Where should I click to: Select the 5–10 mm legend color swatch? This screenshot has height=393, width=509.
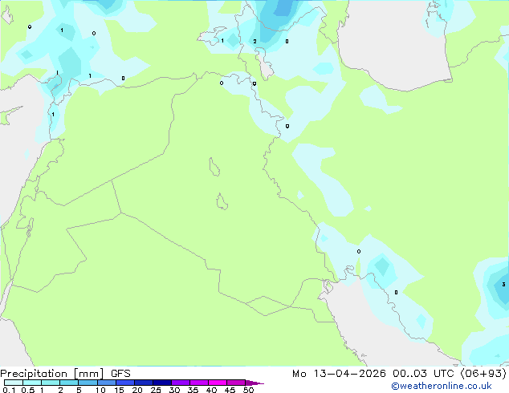point(88,383)
